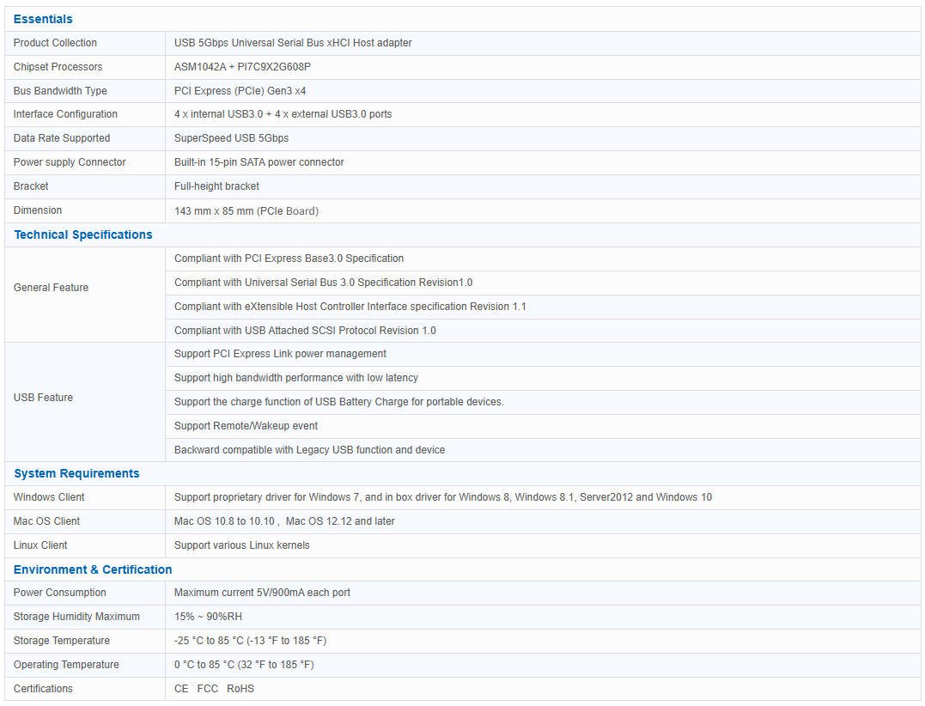Click the General Feature row label

click(51, 288)
